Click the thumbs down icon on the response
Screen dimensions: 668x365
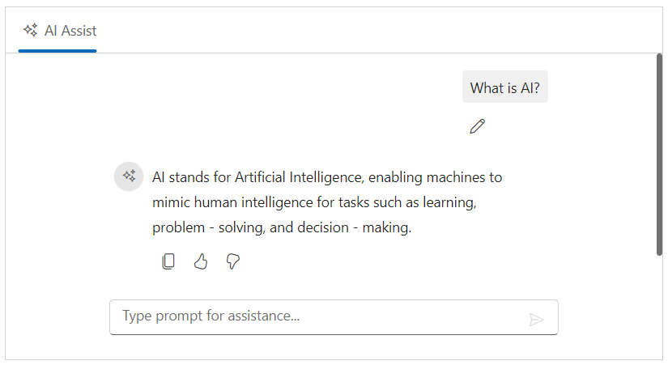tap(233, 261)
